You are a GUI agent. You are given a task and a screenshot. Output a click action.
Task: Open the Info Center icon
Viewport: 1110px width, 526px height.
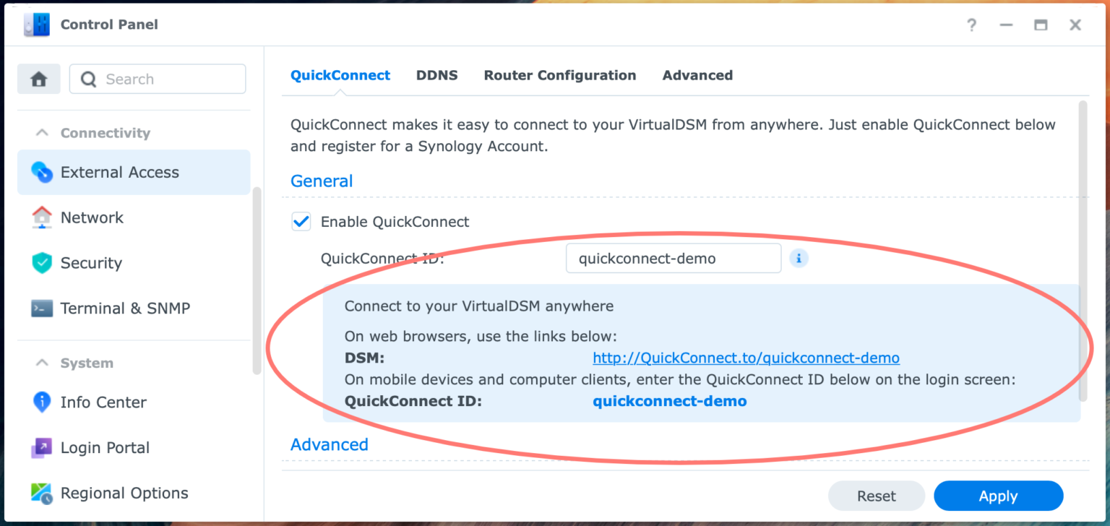click(x=41, y=402)
